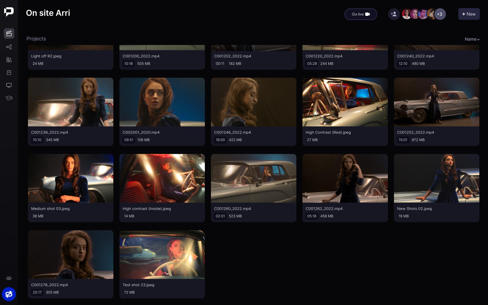Image resolution: width=488 pixels, height=305 pixels.
Task: Open the C001246_2022.mp4 thumbnail
Action: (254, 102)
